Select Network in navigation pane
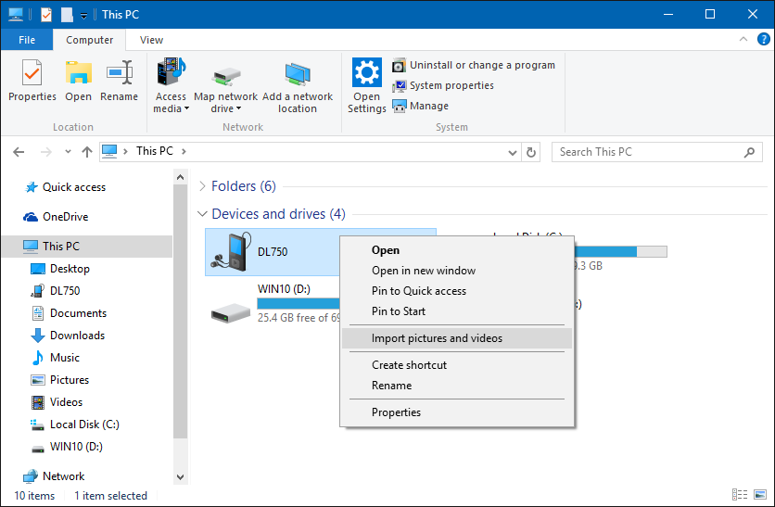Viewport: 775px width, 507px height. pyautogui.click(x=54, y=475)
